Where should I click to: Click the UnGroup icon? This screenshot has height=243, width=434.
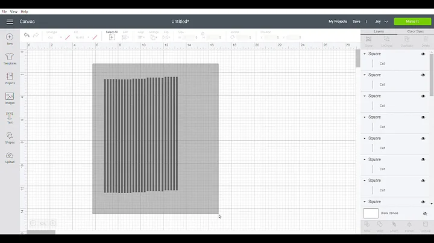[386, 39]
